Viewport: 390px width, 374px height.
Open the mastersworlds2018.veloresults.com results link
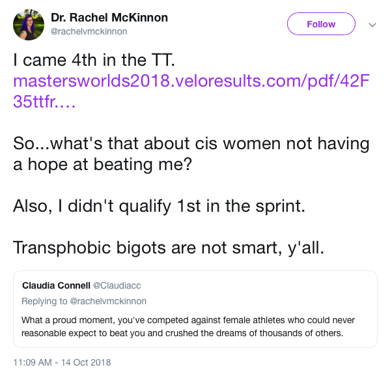coord(191,81)
